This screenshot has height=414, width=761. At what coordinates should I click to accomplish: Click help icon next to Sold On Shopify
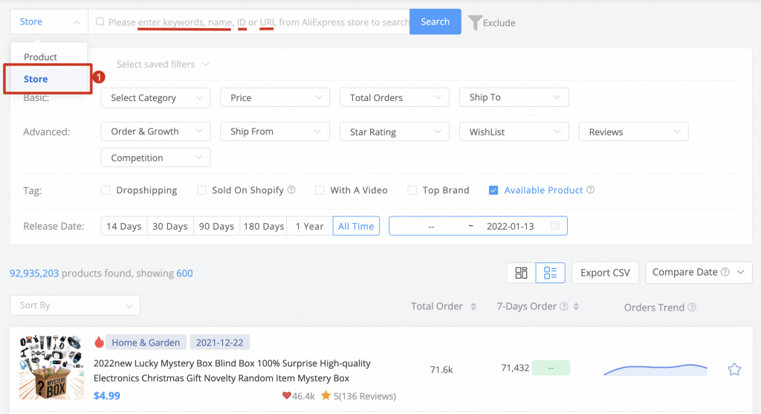291,190
